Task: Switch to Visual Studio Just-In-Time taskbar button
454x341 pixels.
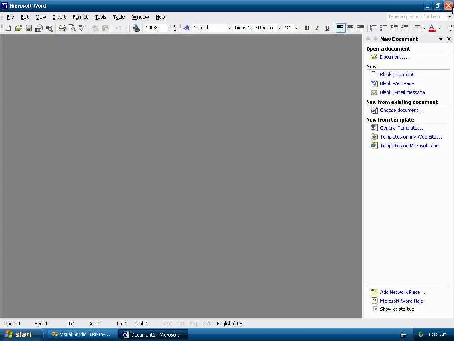Action: tap(81, 335)
